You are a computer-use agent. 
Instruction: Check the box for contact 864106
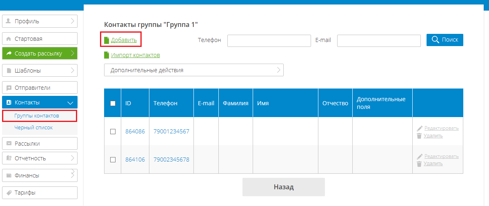coord(113,159)
